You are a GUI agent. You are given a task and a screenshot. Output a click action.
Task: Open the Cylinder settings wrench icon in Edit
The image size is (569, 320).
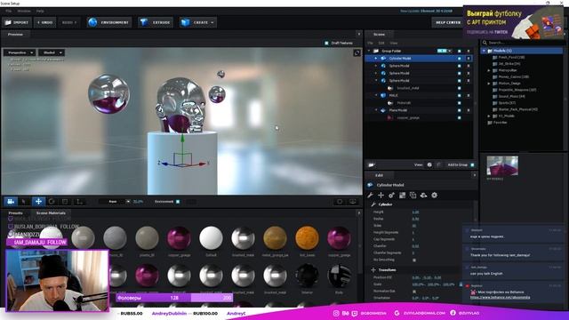coord(370,196)
